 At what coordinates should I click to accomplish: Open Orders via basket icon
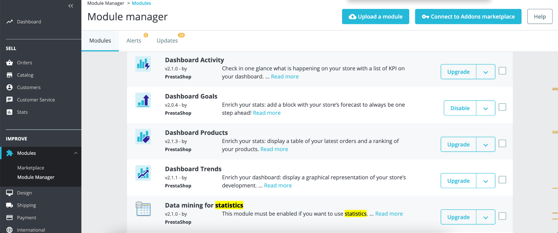[x=10, y=63]
